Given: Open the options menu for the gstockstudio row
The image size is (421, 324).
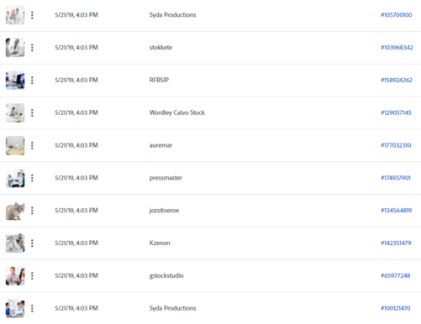Looking at the screenshot, I should point(32,275).
